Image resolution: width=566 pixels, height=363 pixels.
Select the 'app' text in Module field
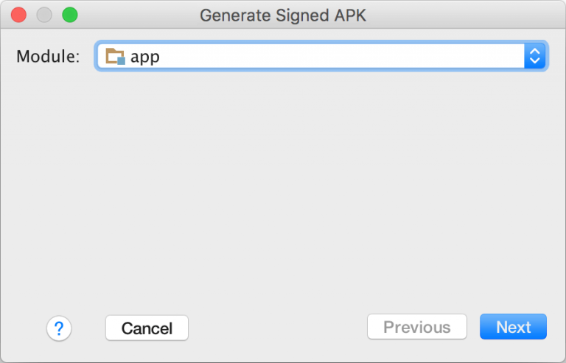[145, 57]
